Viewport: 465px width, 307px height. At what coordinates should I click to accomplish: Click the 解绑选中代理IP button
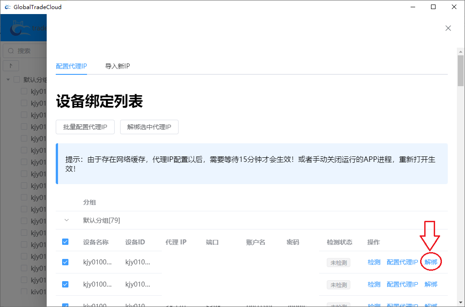pos(149,127)
